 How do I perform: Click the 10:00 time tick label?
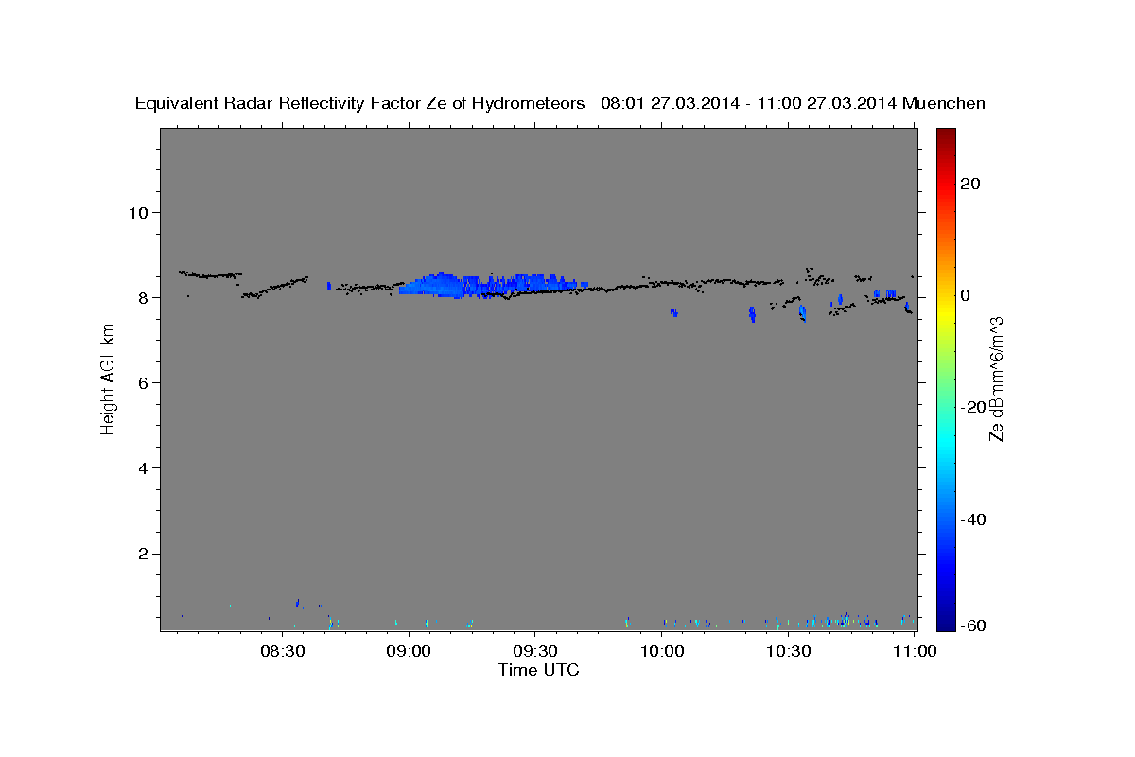(662, 651)
